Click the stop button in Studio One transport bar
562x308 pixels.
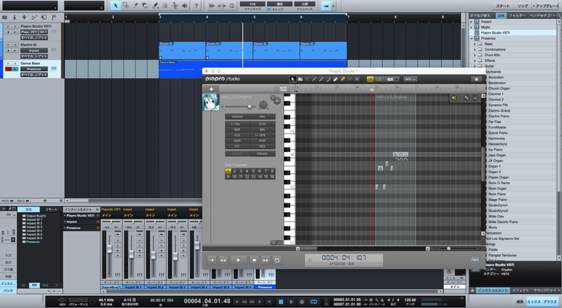281,302
